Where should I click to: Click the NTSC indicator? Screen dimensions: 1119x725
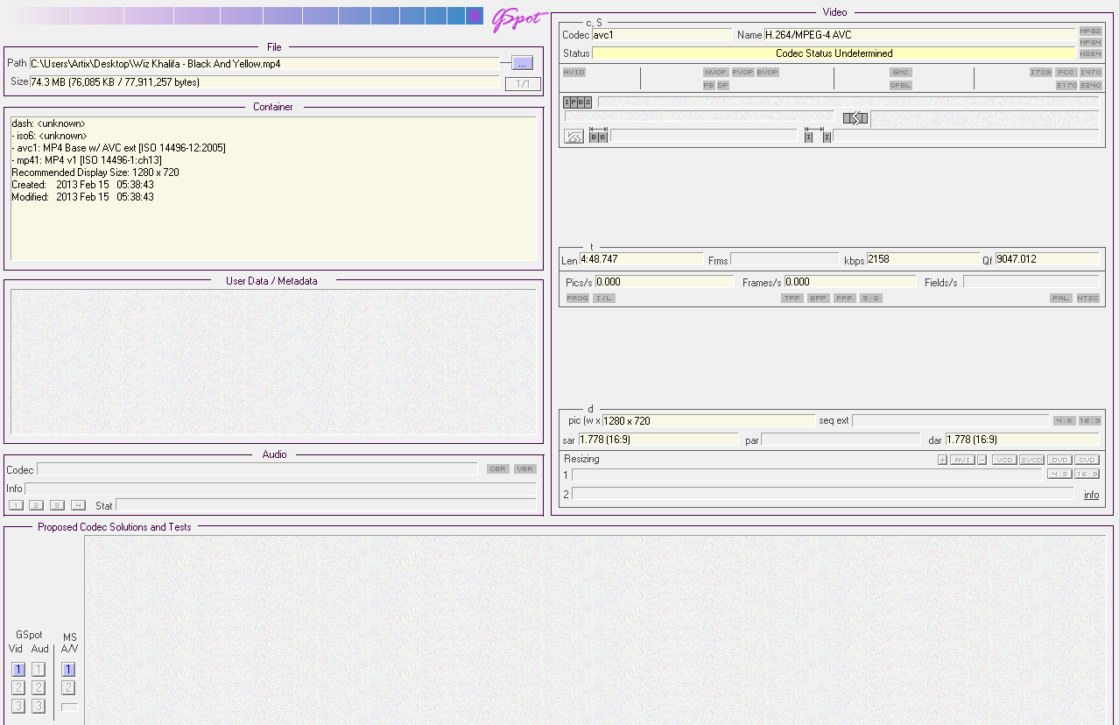pyautogui.click(x=1088, y=298)
